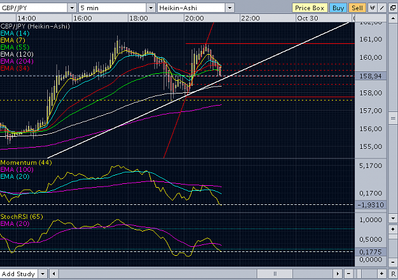This screenshot has height=280, width=398.
Task: Select the EMA (14) indicator label
Action: pos(15,33)
